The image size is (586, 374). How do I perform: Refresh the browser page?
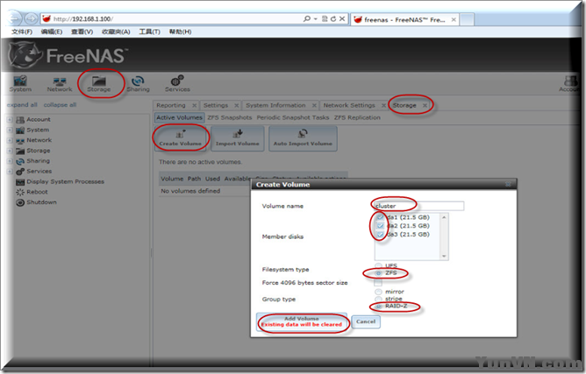(x=333, y=18)
